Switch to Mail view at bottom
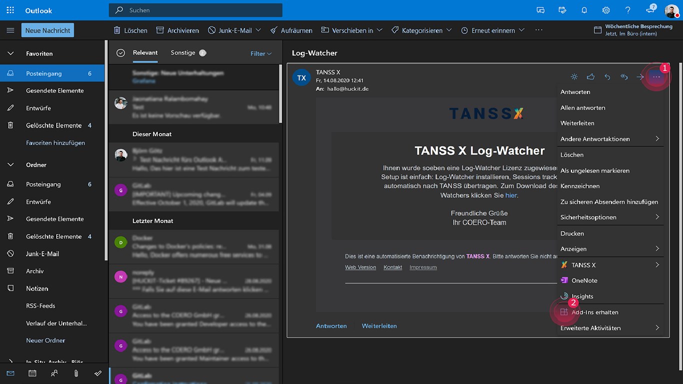Screen dimensions: 683x384 10,373
